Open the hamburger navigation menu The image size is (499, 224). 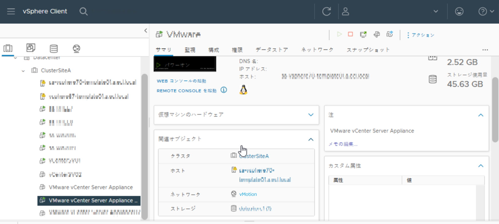11,11
